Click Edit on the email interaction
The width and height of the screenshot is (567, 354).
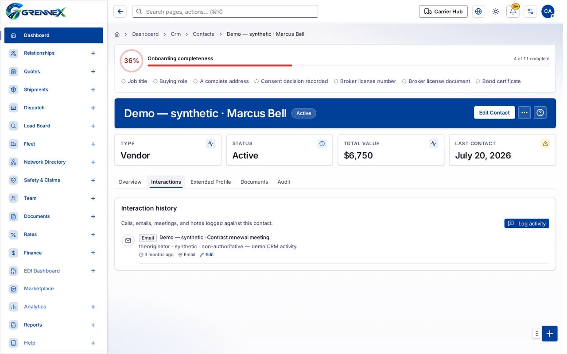tap(206, 254)
